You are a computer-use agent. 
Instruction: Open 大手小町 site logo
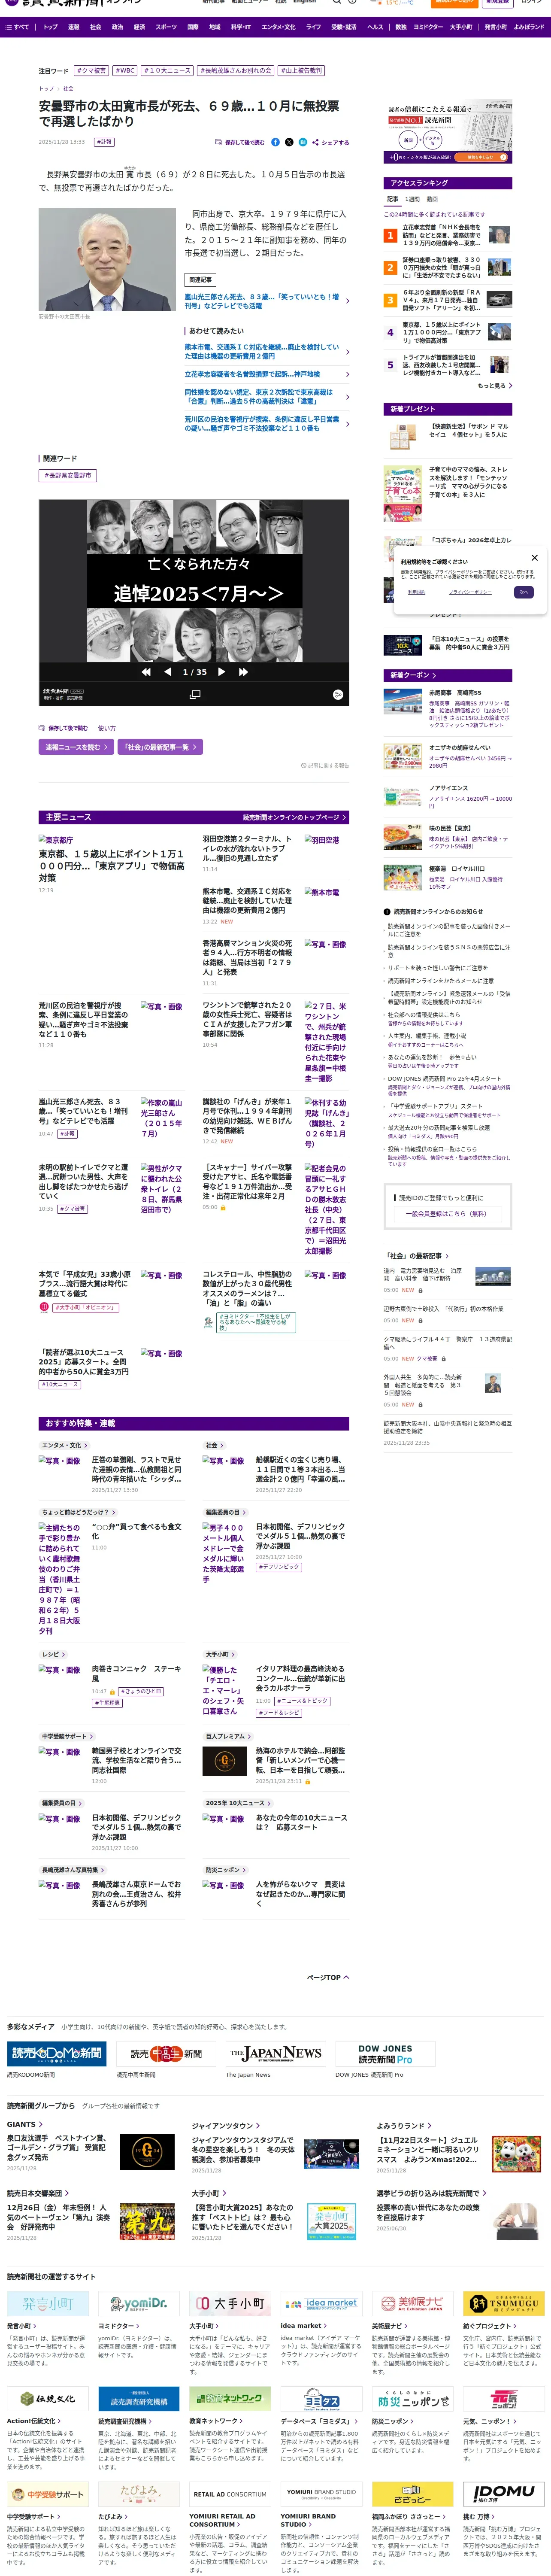coord(230,2303)
